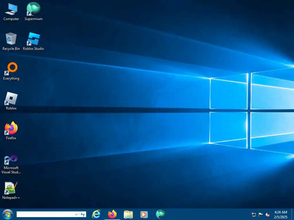Screen dimensions: 294x220
Task: Expand the taskbar address bar dropdown arrow
Action: point(76,214)
